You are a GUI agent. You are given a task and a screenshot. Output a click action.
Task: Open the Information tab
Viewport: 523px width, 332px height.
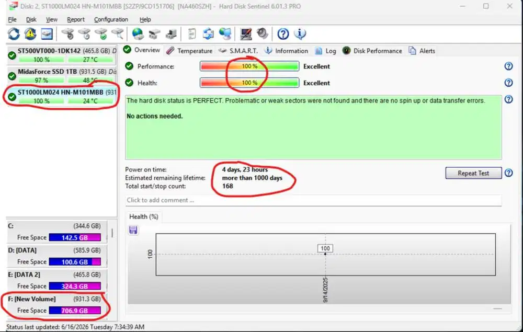[286, 51]
